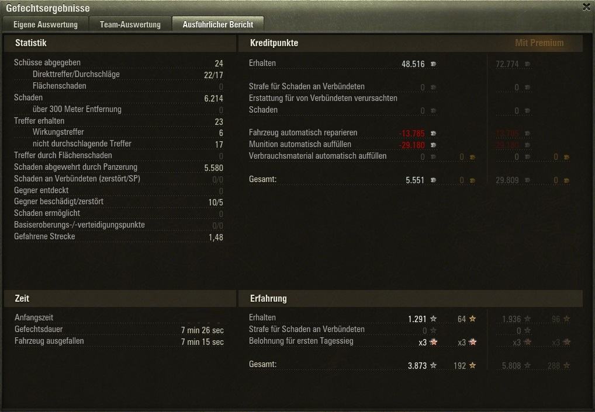The image size is (595, 412).
Task: Click the Mit Premium column header
Action: (x=539, y=43)
